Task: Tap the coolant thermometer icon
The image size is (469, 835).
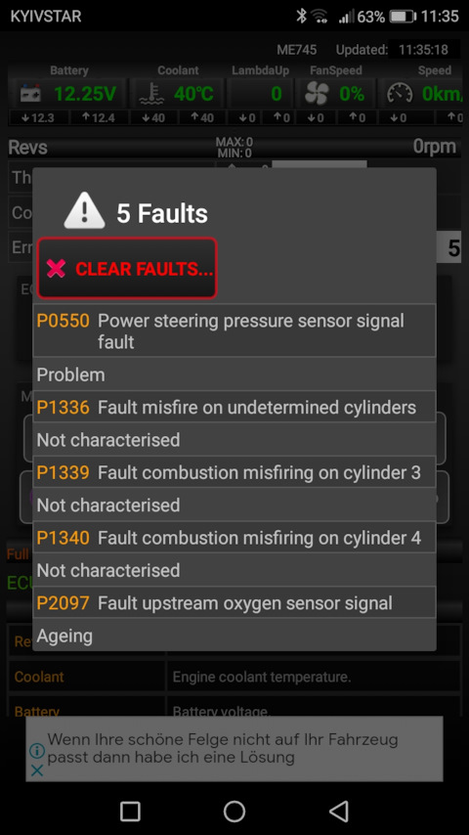Action: (x=151, y=94)
